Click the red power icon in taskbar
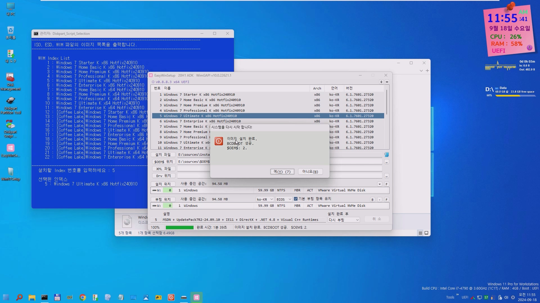 coord(171,297)
